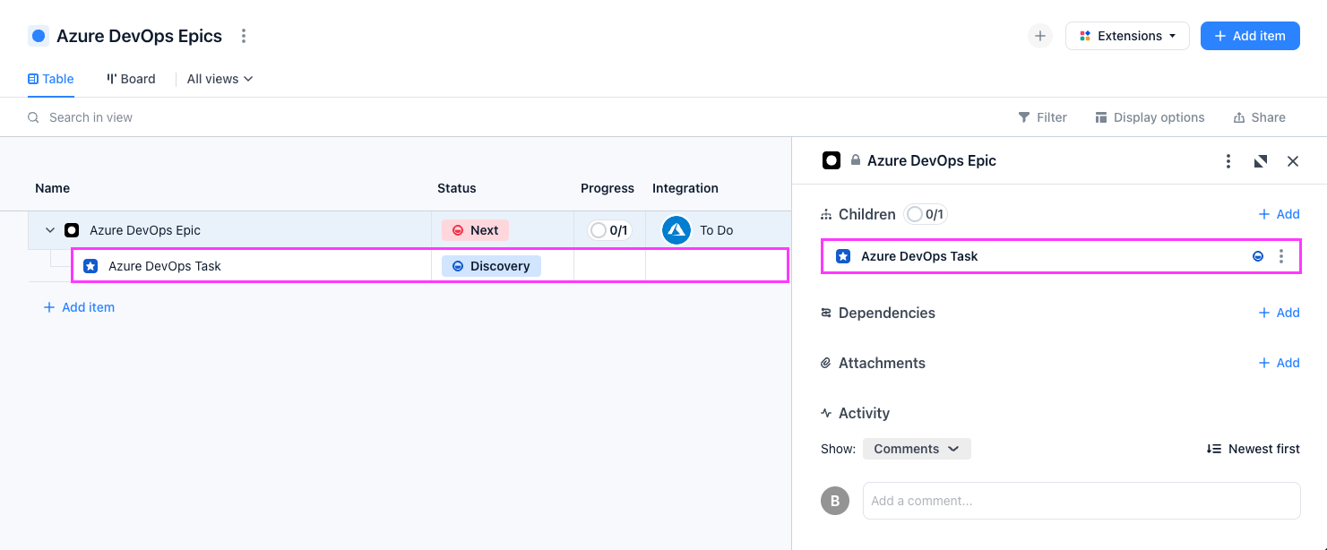This screenshot has height=550, width=1327.
Task: Click the Progress column header
Action: tap(607, 188)
